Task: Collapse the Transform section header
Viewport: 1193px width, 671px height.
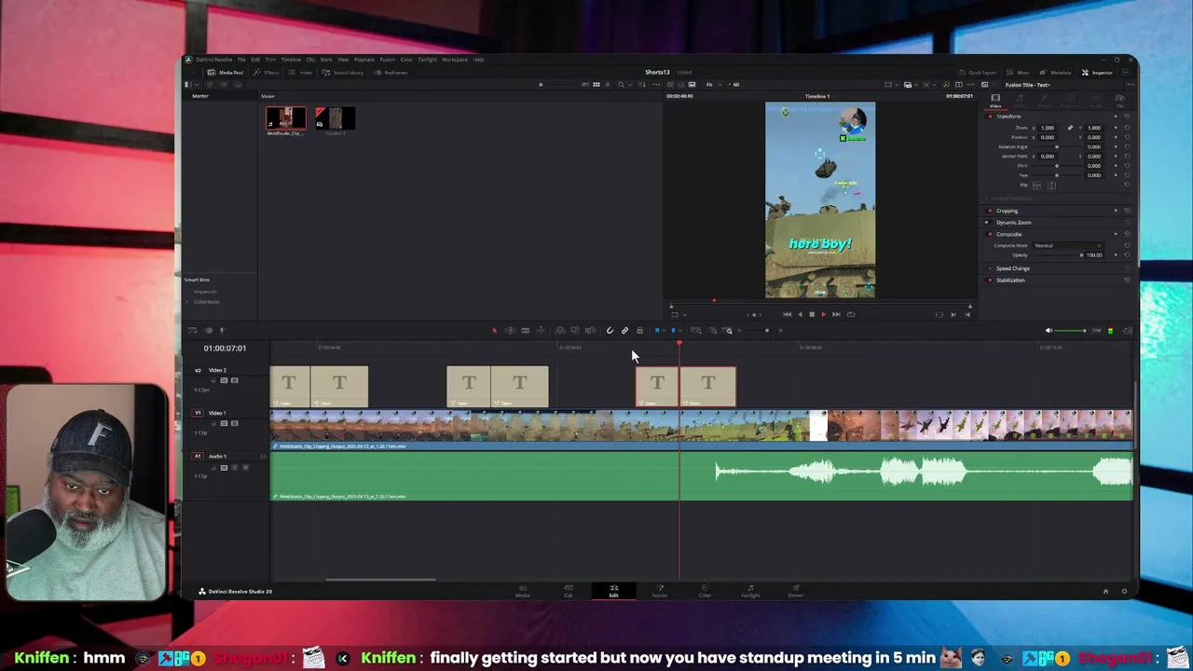Action: pos(1008,116)
